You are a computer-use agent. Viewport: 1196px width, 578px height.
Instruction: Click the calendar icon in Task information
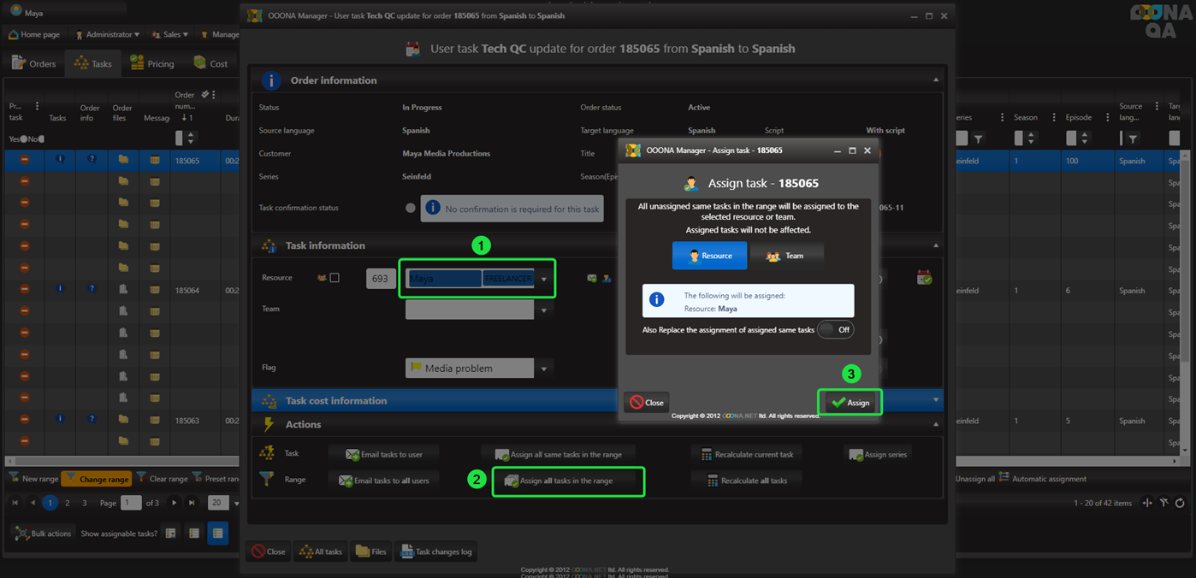(x=924, y=278)
